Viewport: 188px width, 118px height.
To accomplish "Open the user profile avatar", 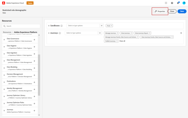I will click(x=184, y=3).
